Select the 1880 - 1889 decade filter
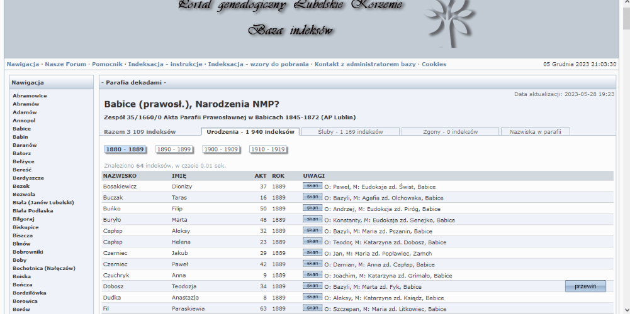Screen dimensions: 630x314 click(x=125, y=149)
